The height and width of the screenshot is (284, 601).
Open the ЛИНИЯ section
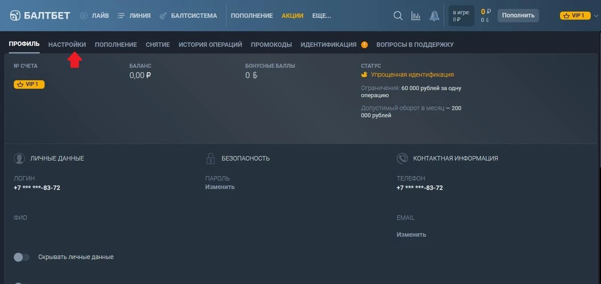tap(134, 16)
